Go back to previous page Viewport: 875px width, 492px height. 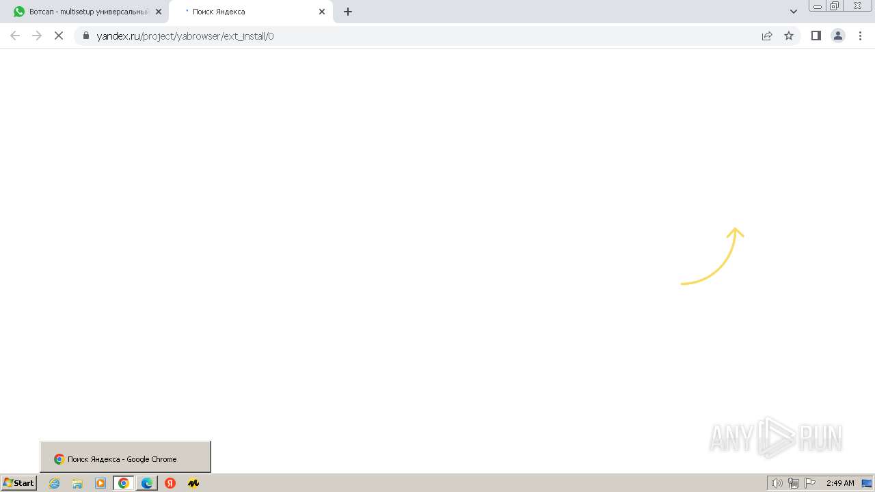pos(15,36)
